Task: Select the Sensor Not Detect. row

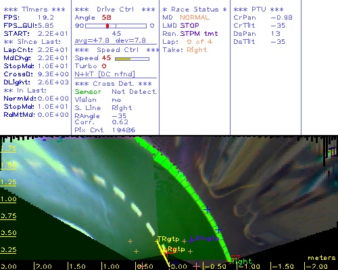Action: (116, 92)
